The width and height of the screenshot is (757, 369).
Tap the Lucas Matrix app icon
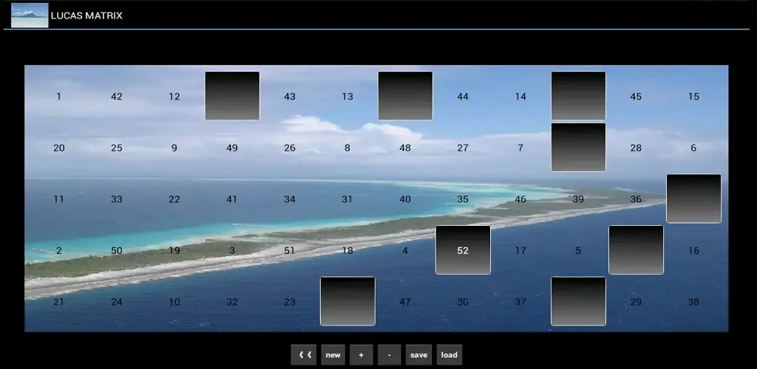pyautogui.click(x=30, y=15)
